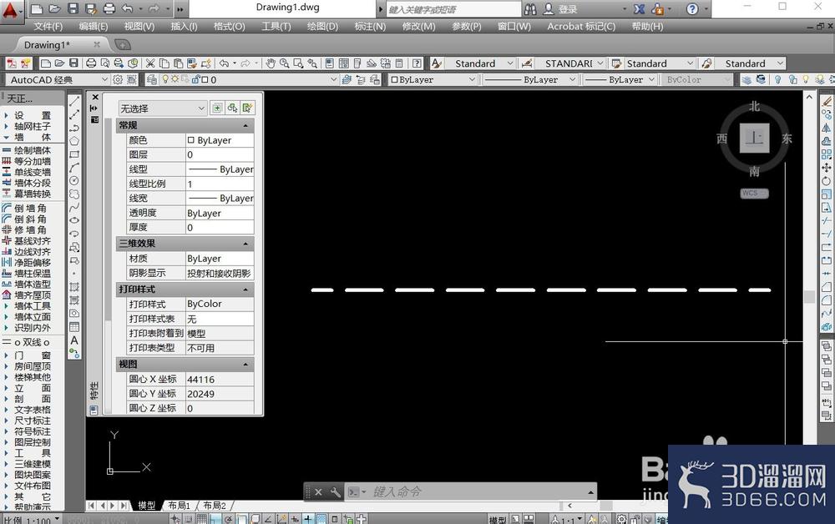Select the Line draw tool

(74, 101)
